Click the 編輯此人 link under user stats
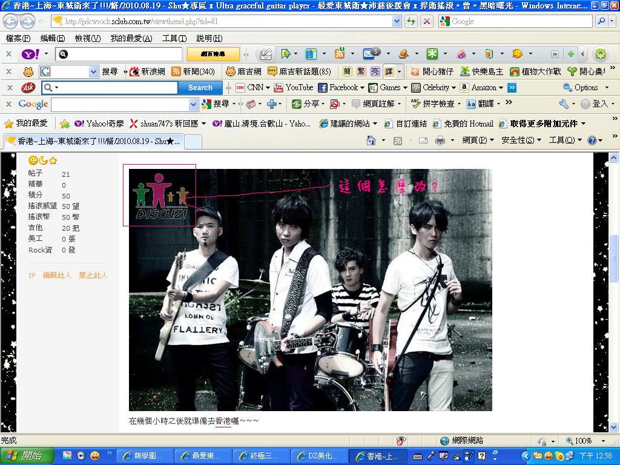This screenshot has width=620, height=465. coord(57,275)
